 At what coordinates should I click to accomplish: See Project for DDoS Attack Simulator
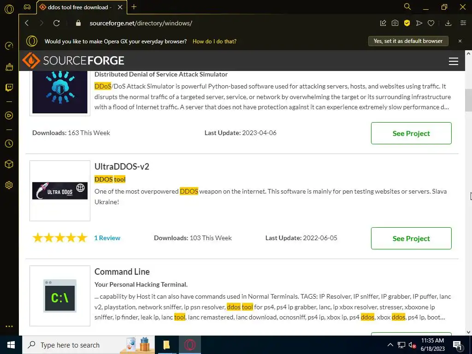pyautogui.click(x=411, y=133)
